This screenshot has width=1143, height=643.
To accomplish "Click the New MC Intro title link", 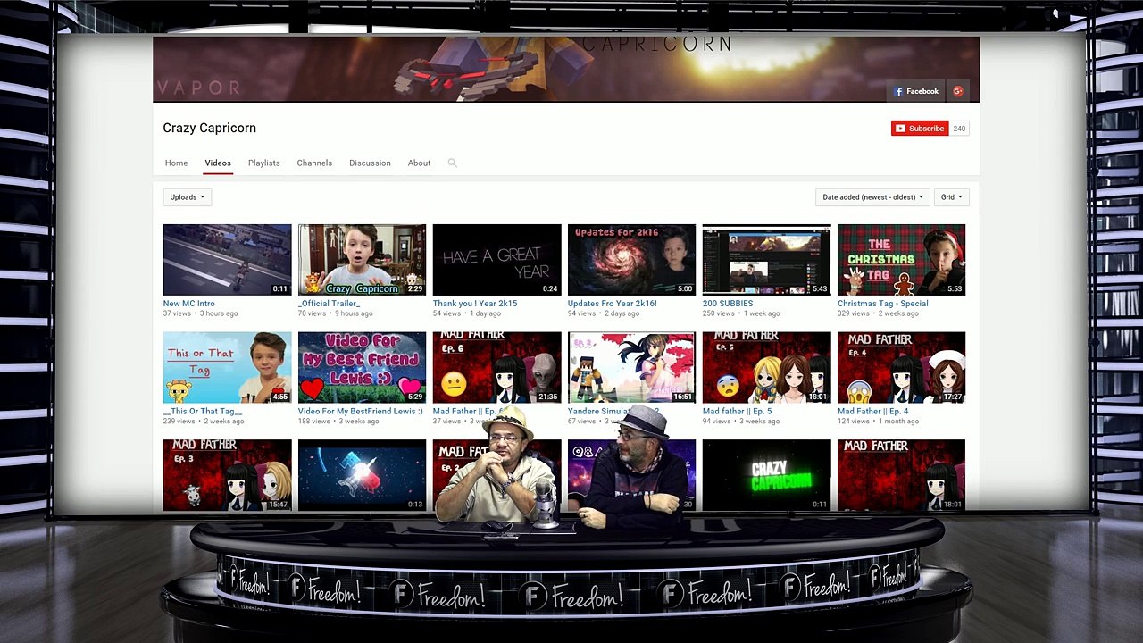I will [188, 304].
